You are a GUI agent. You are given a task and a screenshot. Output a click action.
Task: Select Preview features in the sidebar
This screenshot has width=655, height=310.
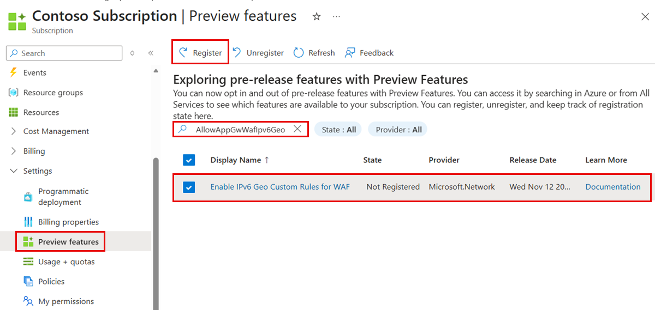[x=68, y=242]
